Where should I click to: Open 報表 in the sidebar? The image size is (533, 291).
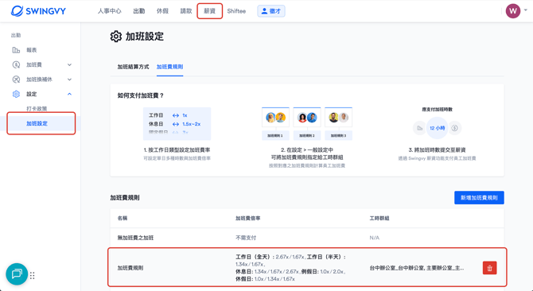(32, 50)
